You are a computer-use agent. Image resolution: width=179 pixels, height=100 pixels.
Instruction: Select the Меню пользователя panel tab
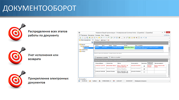[x=85, y=40]
